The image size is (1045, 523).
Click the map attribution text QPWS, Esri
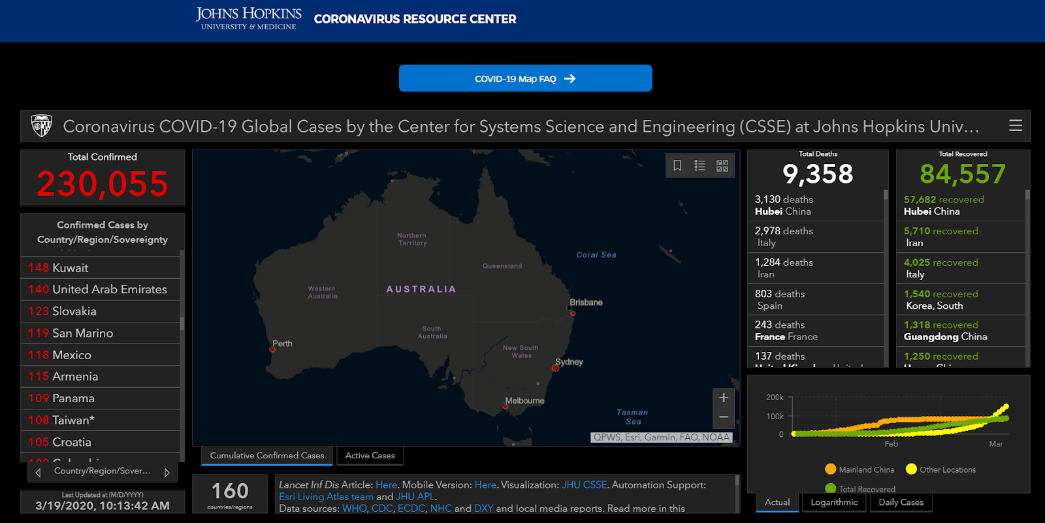661,437
